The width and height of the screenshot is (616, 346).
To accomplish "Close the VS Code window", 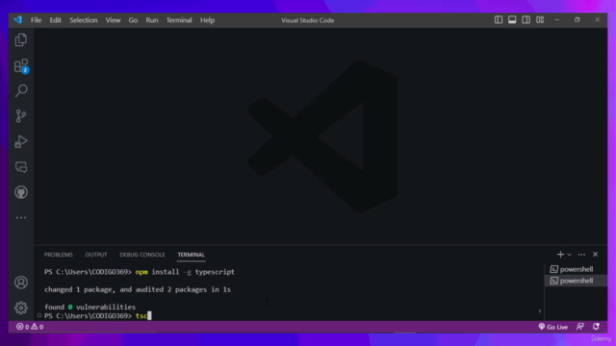I will tap(597, 19).
